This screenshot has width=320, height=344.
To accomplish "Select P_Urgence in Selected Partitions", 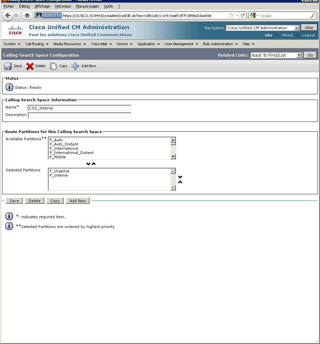I will (110, 171).
